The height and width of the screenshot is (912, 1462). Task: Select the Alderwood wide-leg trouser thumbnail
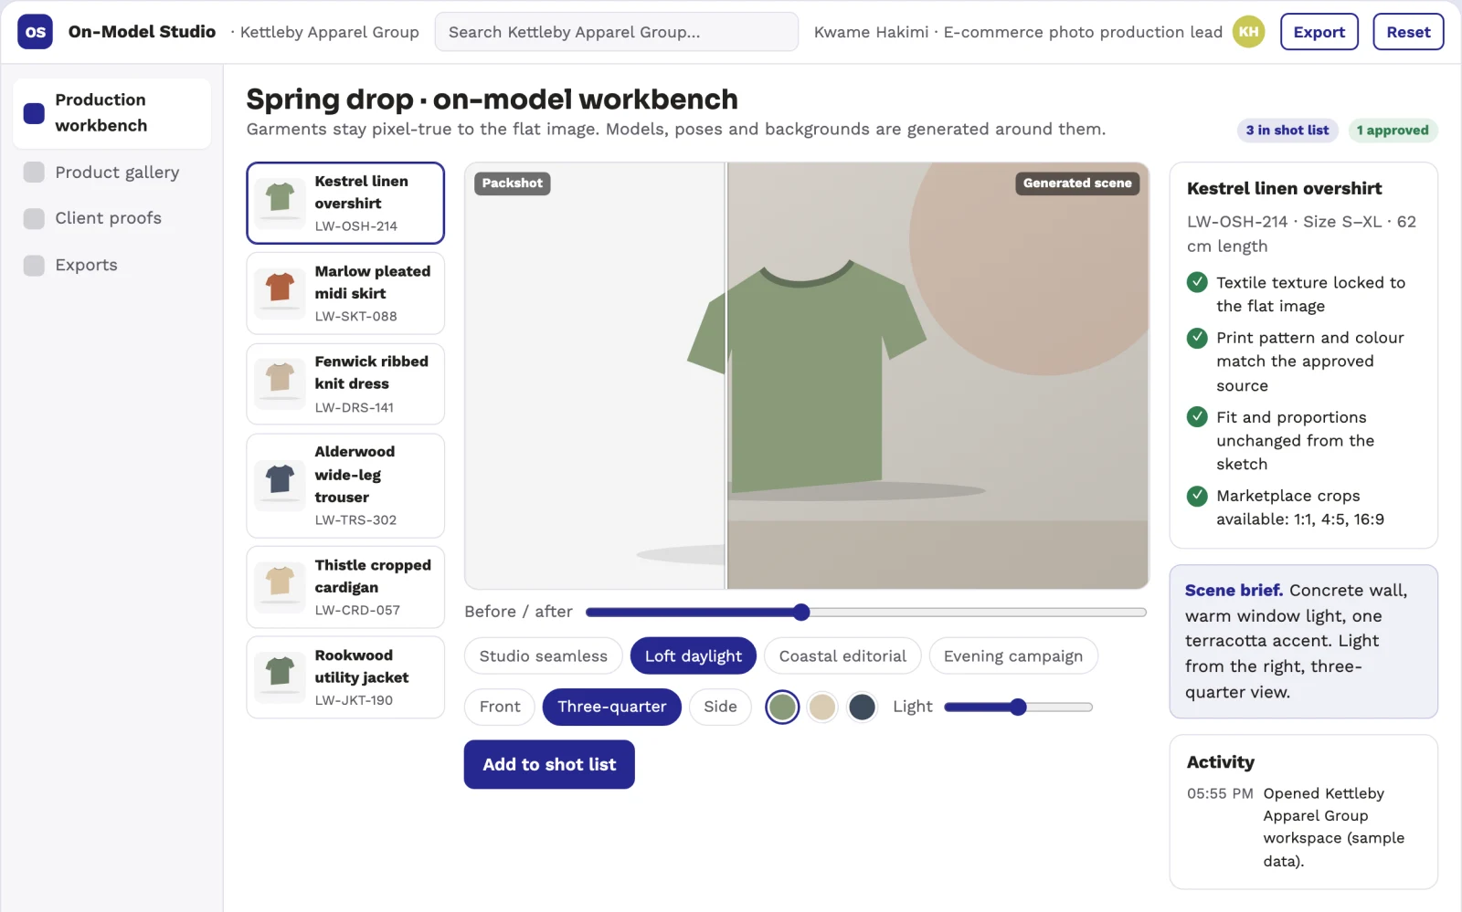pyautogui.click(x=280, y=486)
